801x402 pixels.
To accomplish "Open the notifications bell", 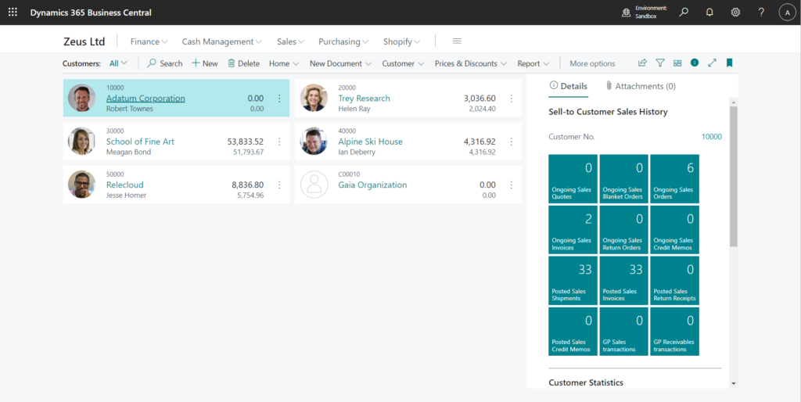I will click(x=709, y=13).
